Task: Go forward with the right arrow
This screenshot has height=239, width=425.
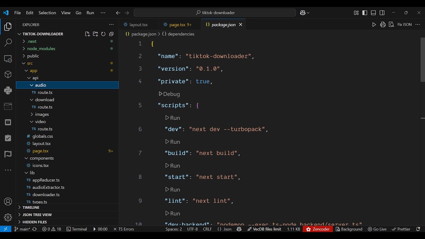Action: point(127,13)
